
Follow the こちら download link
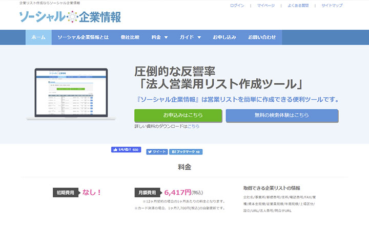coord(193,126)
